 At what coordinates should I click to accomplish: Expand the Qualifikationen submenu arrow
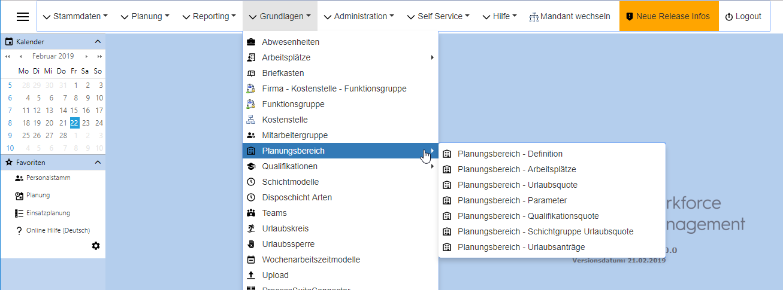coord(432,166)
